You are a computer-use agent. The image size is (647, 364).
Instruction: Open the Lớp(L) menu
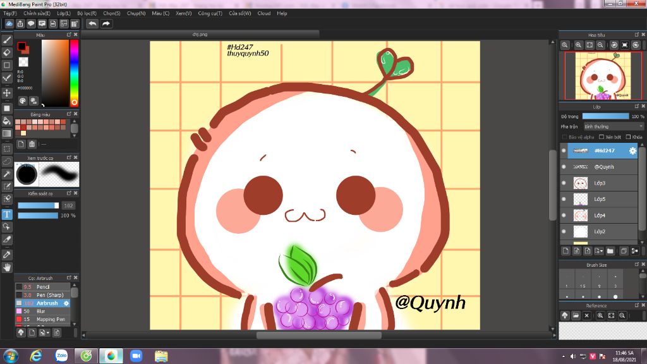coord(64,13)
